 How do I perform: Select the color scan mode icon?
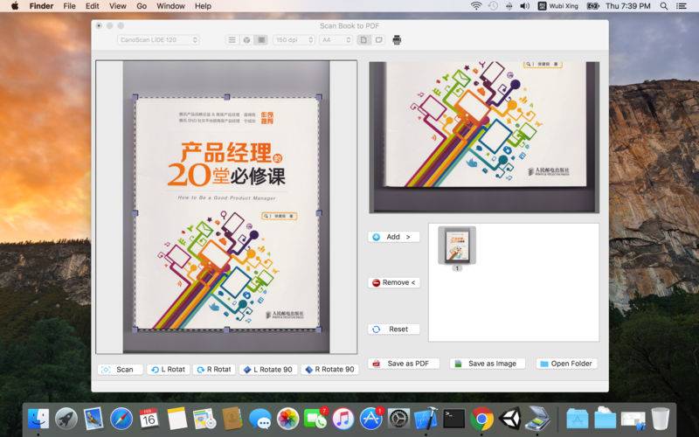tap(246, 40)
